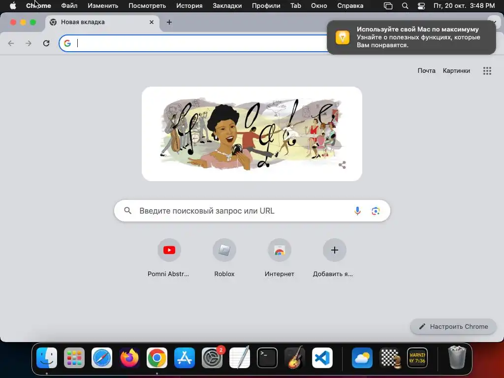Open the Console app from the Dock
Viewport: 504px width, 378px height.
click(417, 358)
